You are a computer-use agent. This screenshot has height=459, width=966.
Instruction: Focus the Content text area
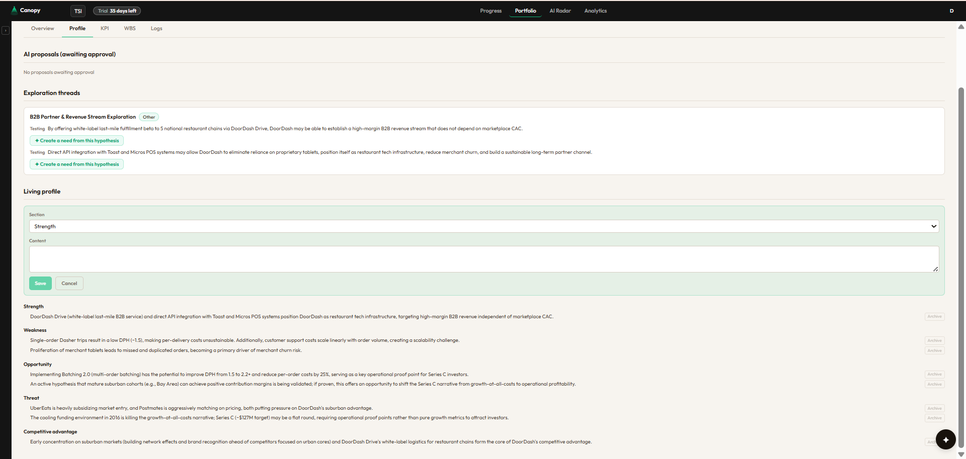[484, 259]
